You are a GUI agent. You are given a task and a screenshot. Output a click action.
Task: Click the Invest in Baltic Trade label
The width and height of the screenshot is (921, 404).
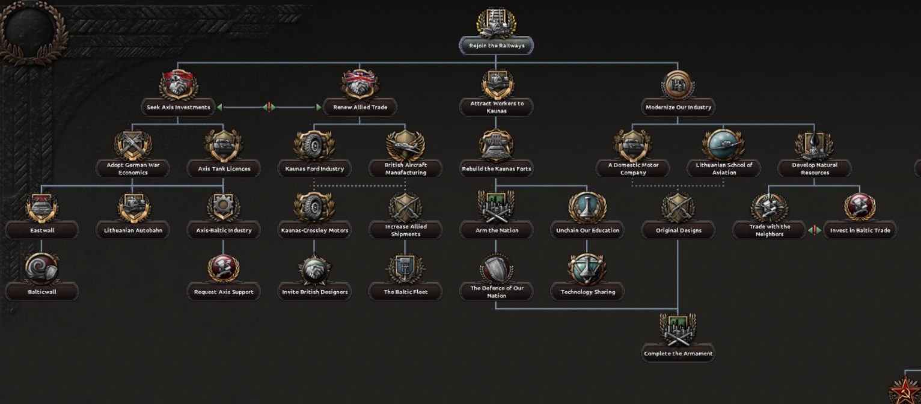point(860,230)
